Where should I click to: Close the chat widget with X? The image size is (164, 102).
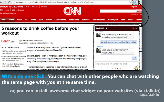(x=133, y=28)
